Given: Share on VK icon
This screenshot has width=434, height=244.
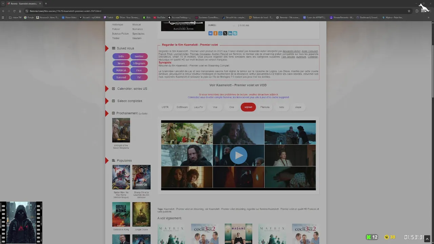Looking at the screenshot, I should point(210,33).
